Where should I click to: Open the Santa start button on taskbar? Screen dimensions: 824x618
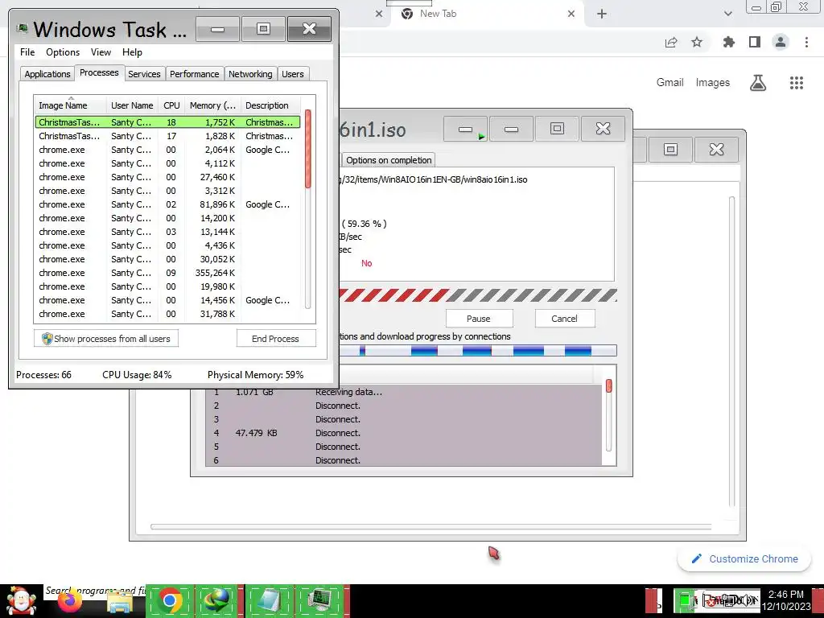point(21,601)
